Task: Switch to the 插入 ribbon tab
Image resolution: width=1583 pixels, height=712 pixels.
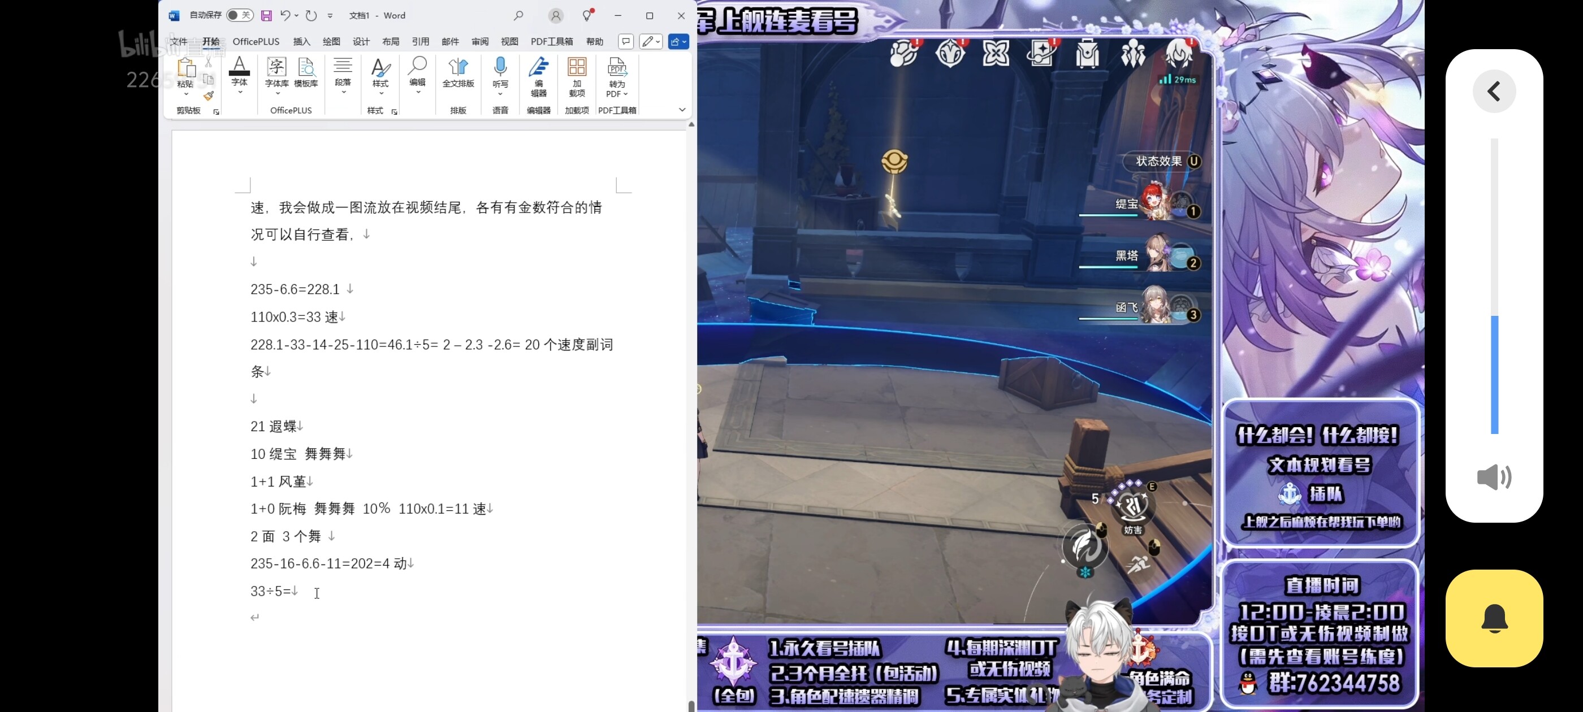Action: tap(302, 42)
